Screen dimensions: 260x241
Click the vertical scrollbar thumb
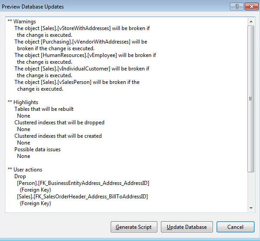(251, 99)
